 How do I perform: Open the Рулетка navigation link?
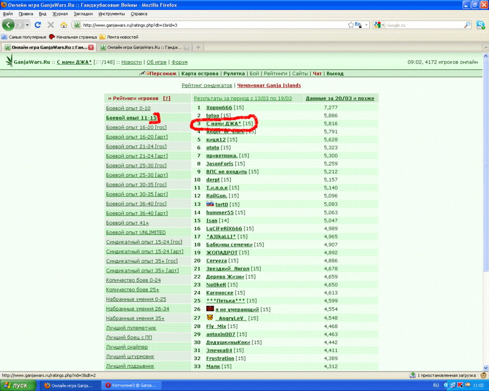(x=234, y=74)
